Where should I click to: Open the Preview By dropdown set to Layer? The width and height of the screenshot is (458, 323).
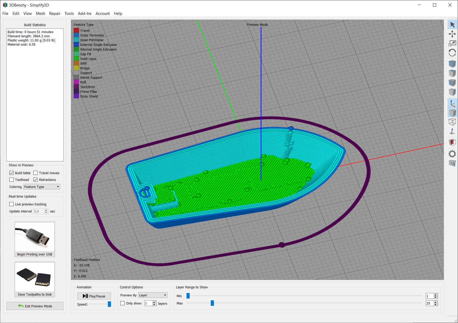[x=153, y=295]
